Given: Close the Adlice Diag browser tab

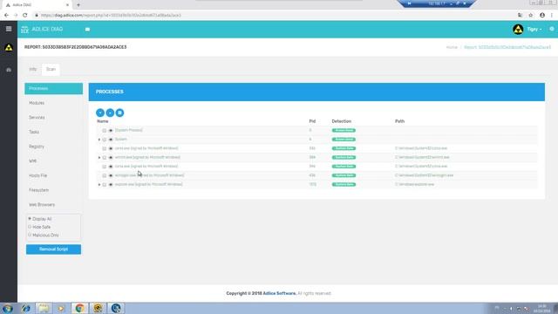Looking at the screenshot, I should (68, 5).
